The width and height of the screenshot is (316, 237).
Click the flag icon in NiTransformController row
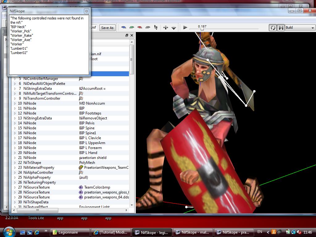(x=81, y=98)
